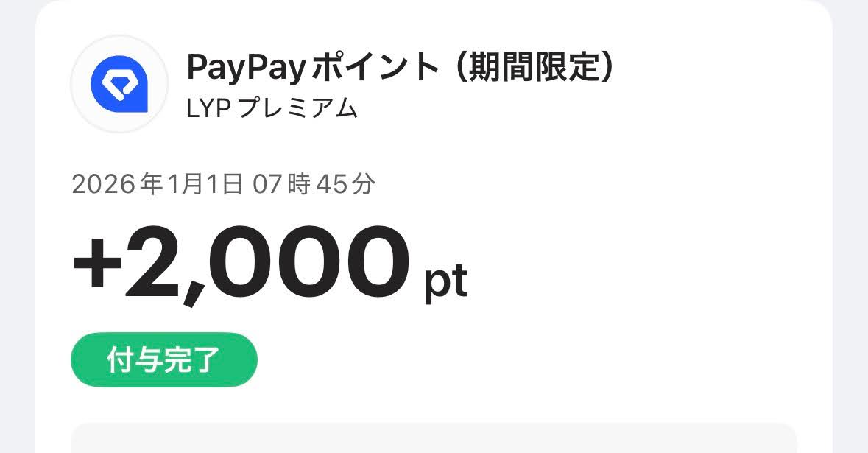
Task: Tap the LYP text under title
Action: pyautogui.click(x=210, y=109)
